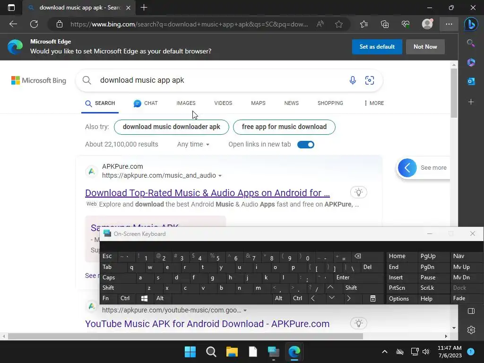Open Collections in Edge toolbar
This screenshot has height=363, width=484.
385,24
